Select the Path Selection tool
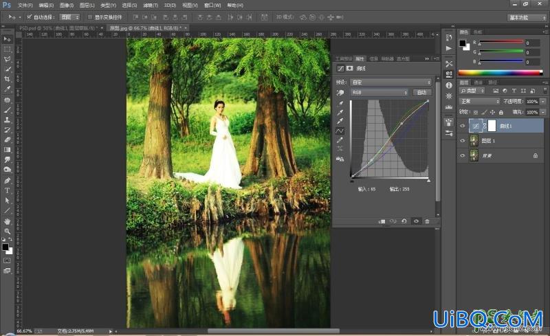 click(x=7, y=201)
